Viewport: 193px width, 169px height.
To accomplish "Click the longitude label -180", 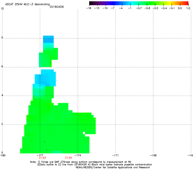I will pyautogui.click(x=3, y=155).
